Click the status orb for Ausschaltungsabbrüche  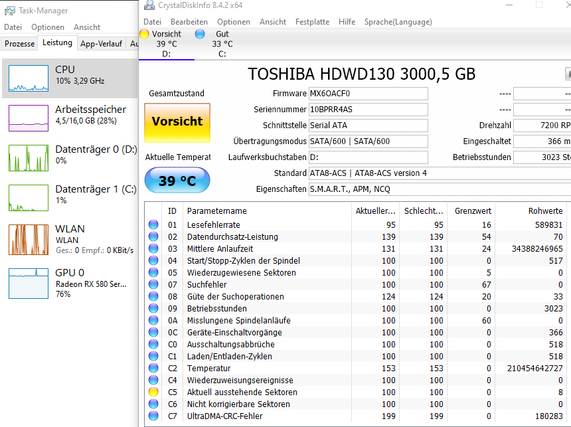point(153,344)
